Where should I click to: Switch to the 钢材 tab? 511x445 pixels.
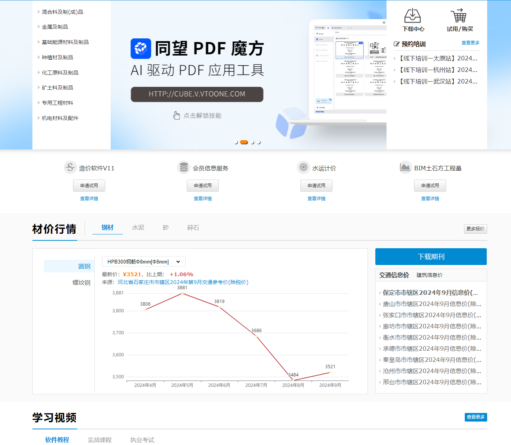(x=107, y=228)
